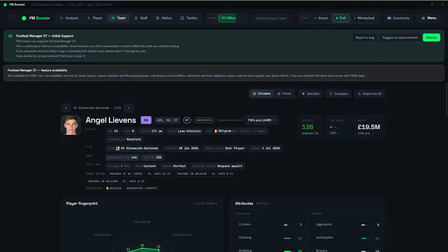Open the KV Diksm team selector
The width and height of the screenshot is (448, 252).
click(227, 18)
